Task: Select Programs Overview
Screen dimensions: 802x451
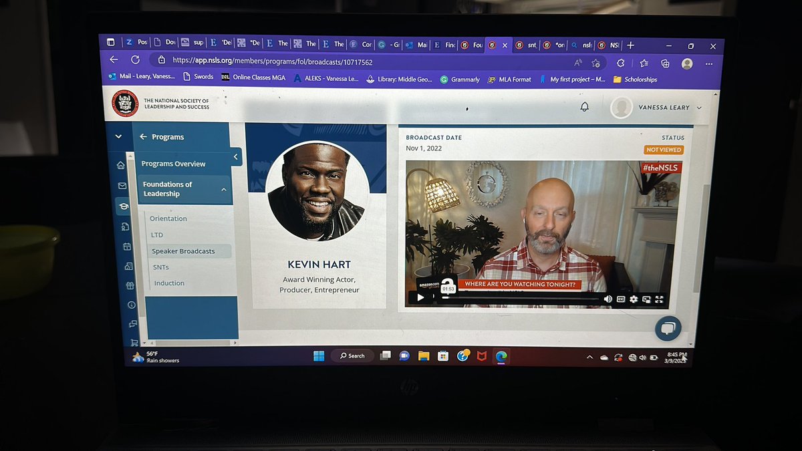Action: point(174,164)
